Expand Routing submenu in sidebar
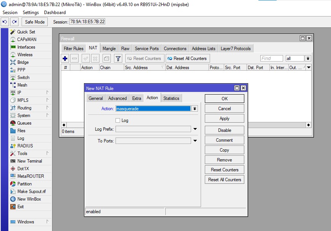 [x=48, y=108]
